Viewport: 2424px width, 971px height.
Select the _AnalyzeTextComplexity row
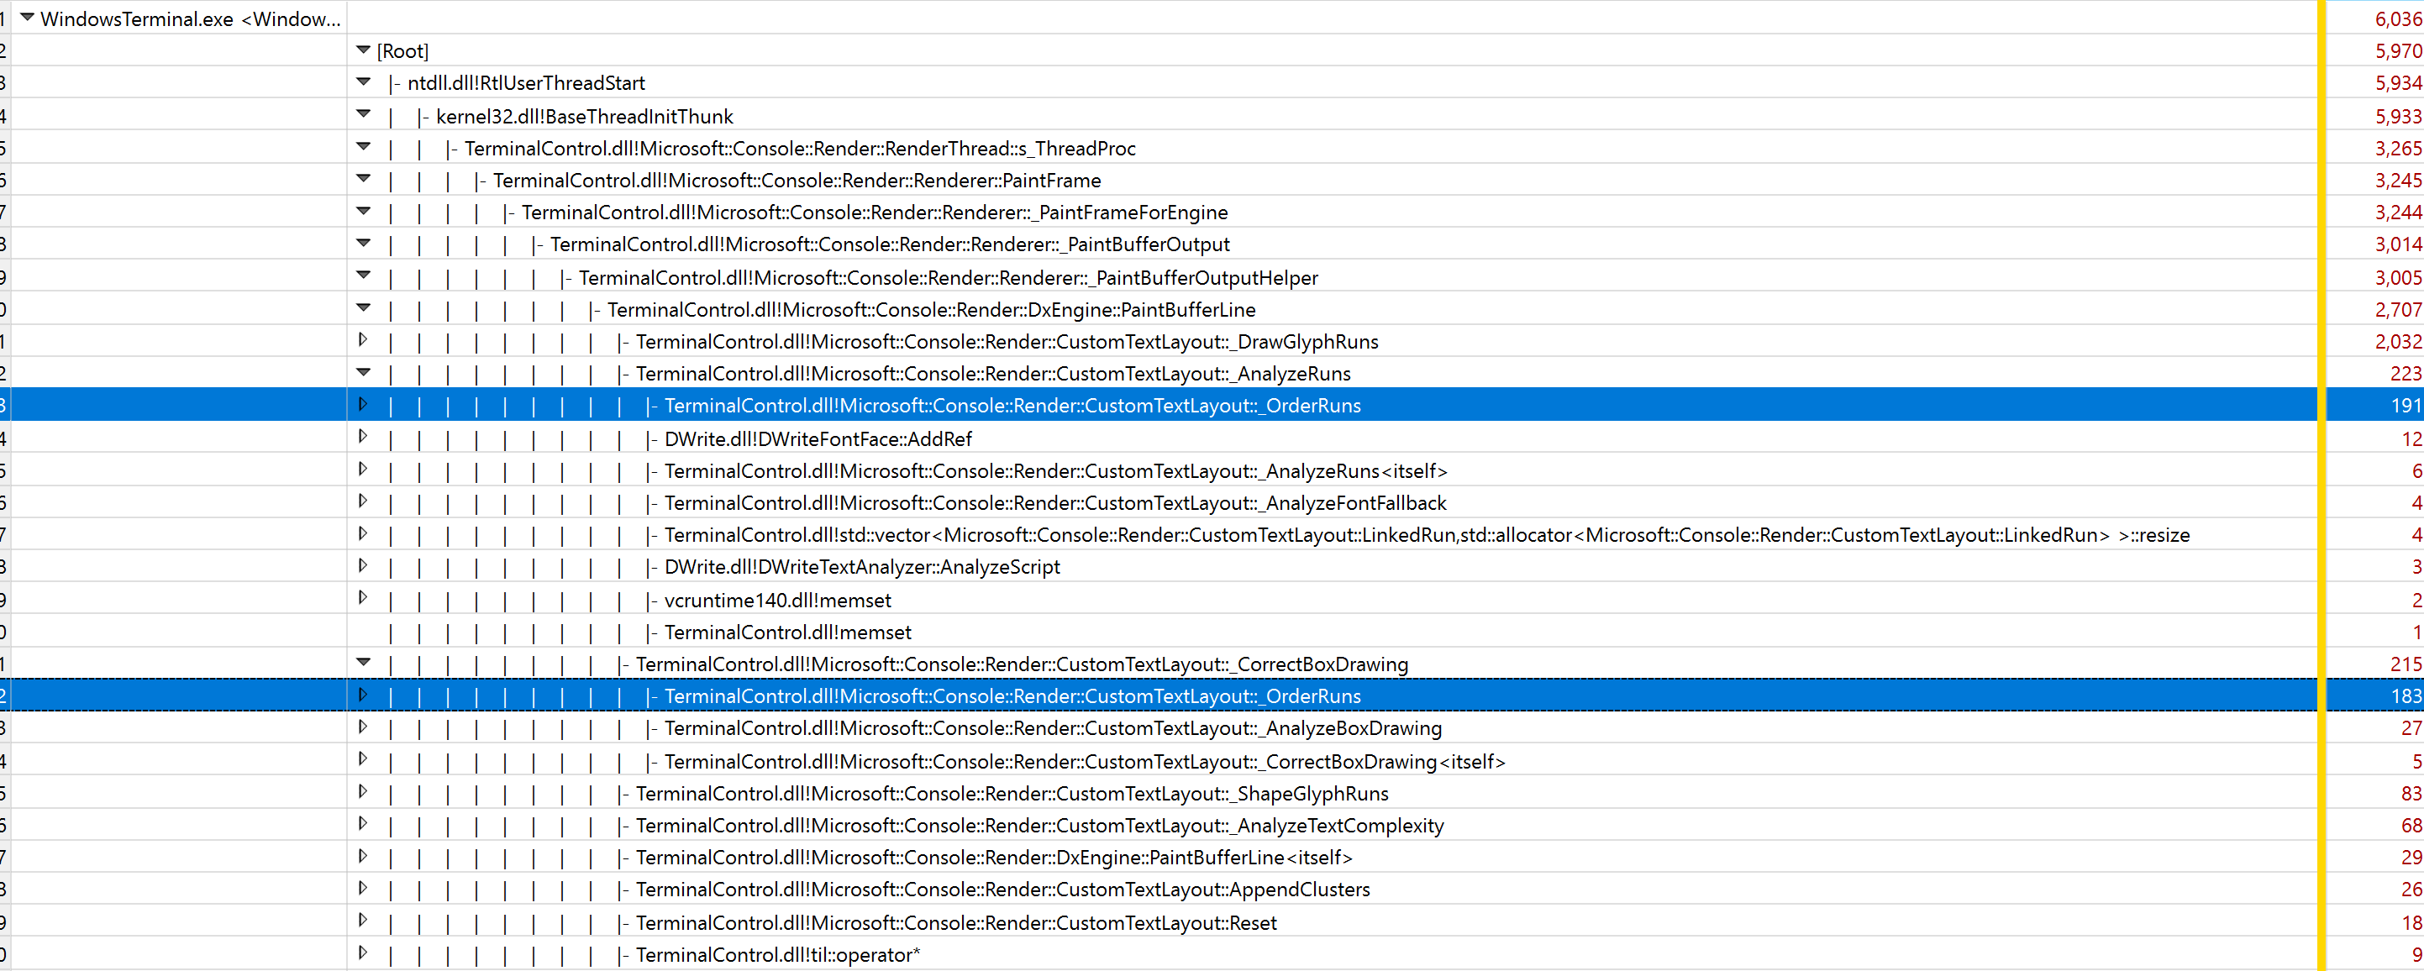click(x=1038, y=825)
